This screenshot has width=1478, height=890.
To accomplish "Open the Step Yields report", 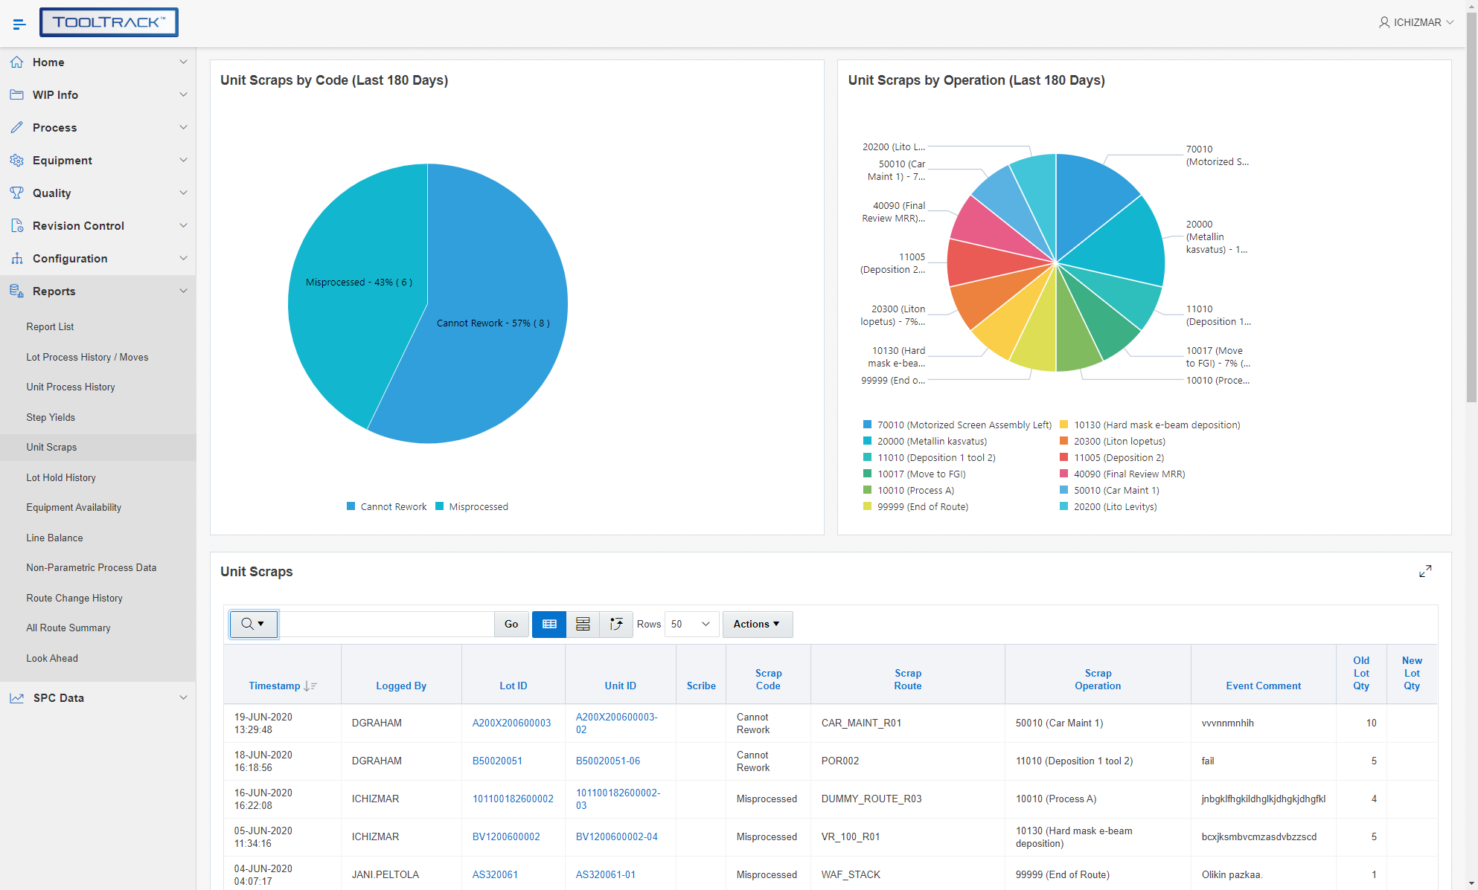I will pyautogui.click(x=51, y=418).
